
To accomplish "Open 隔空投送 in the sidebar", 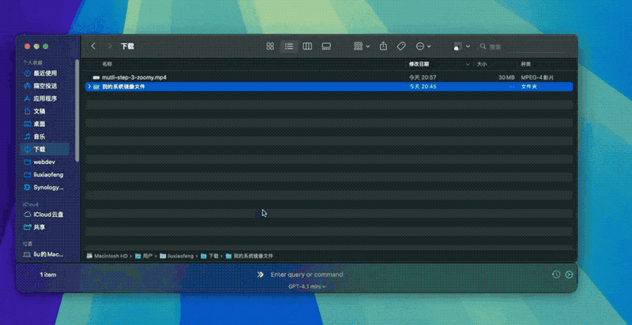I will pyautogui.click(x=45, y=86).
